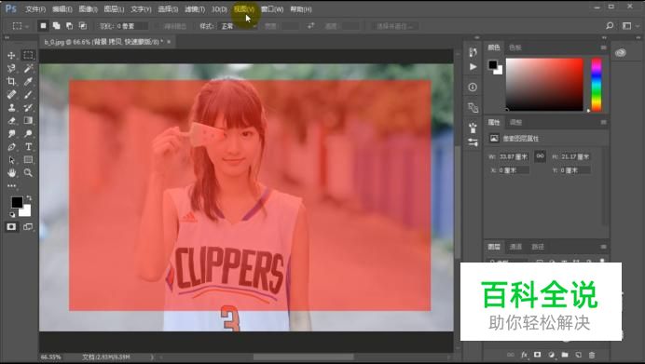Click Intersect with Selection mode button

[83, 26]
